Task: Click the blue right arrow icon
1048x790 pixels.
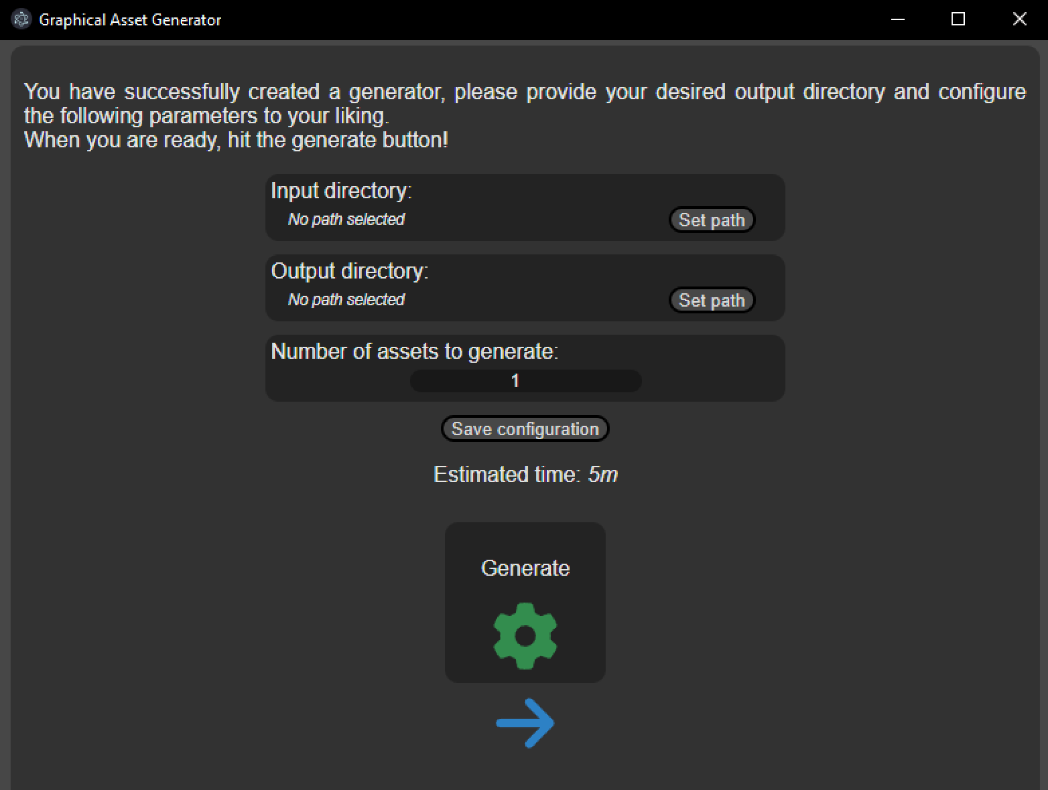Action: tap(525, 723)
